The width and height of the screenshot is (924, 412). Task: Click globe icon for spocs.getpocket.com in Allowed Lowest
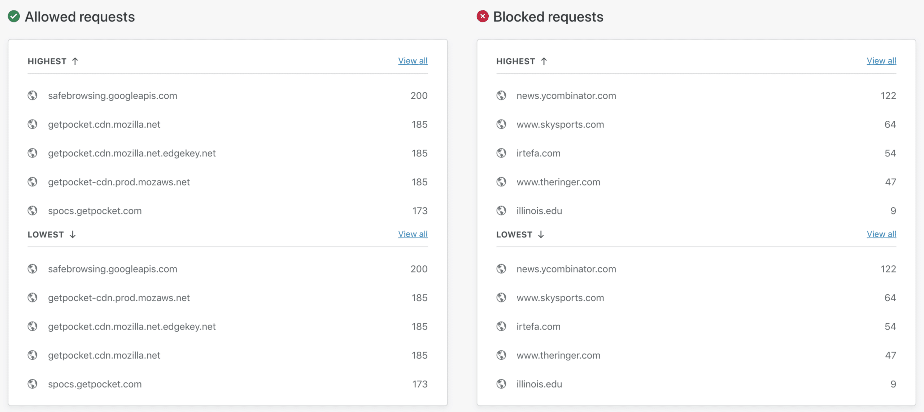pyautogui.click(x=32, y=384)
